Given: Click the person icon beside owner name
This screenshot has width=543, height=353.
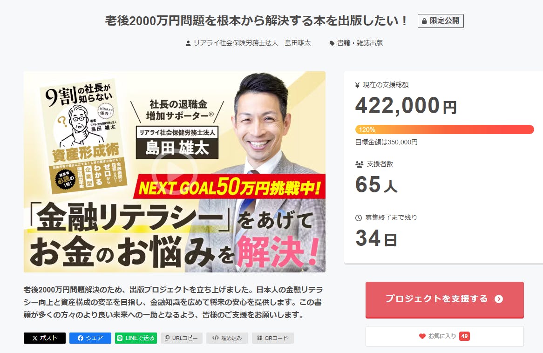Looking at the screenshot, I should click(x=188, y=43).
